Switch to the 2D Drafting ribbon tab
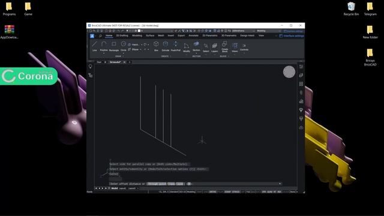Image resolution: width=384 pixels, height=216 pixels. pyautogui.click(x=122, y=36)
